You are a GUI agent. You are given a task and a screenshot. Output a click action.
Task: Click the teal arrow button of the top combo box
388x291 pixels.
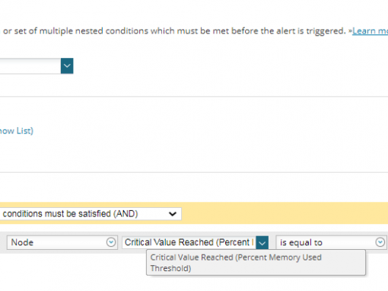pyautogui.click(x=67, y=66)
